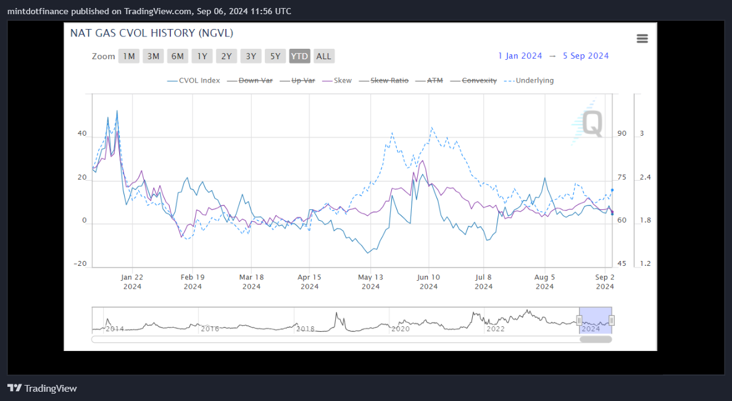Select the YTD zoom range

[299, 56]
